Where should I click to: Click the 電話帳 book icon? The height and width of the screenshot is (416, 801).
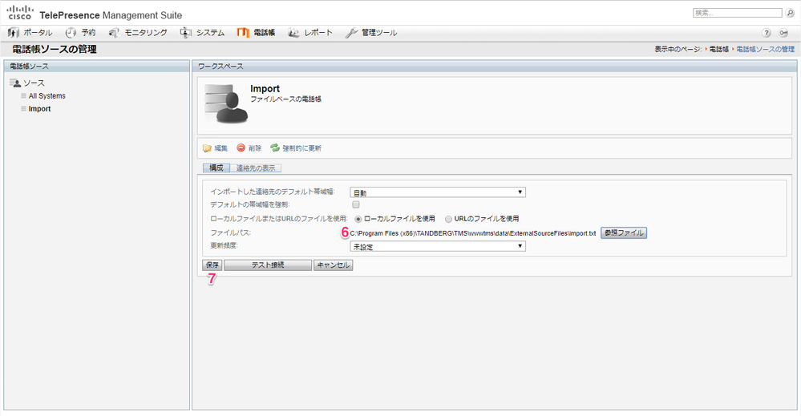[x=243, y=33]
